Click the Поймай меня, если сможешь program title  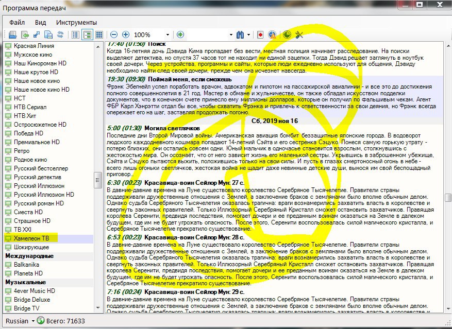190,79
